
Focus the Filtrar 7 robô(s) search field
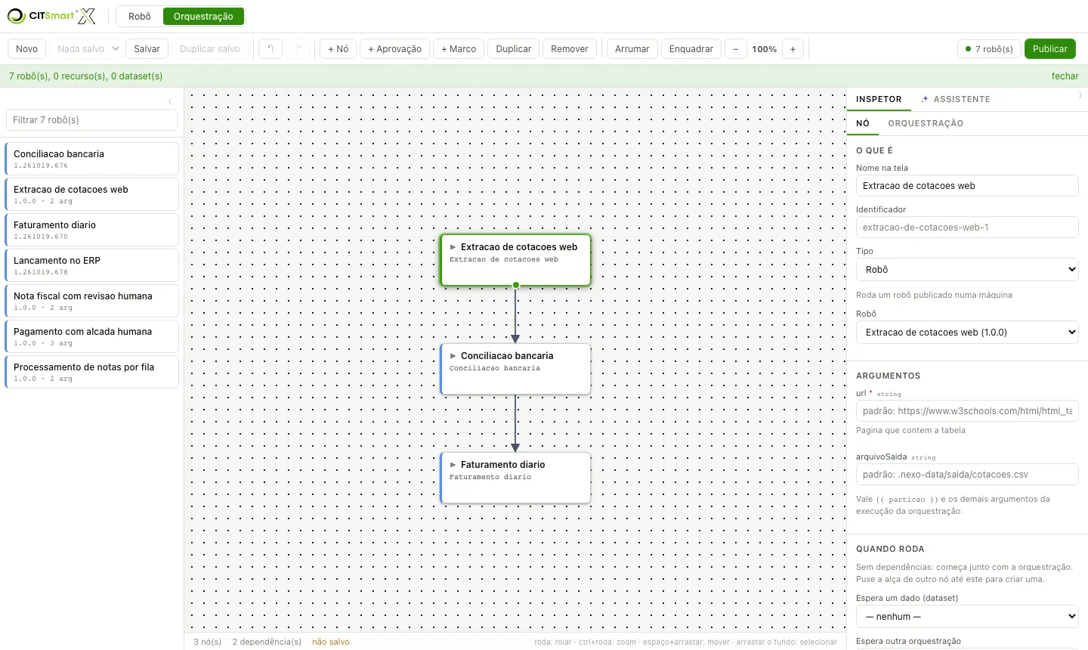(x=91, y=120)
